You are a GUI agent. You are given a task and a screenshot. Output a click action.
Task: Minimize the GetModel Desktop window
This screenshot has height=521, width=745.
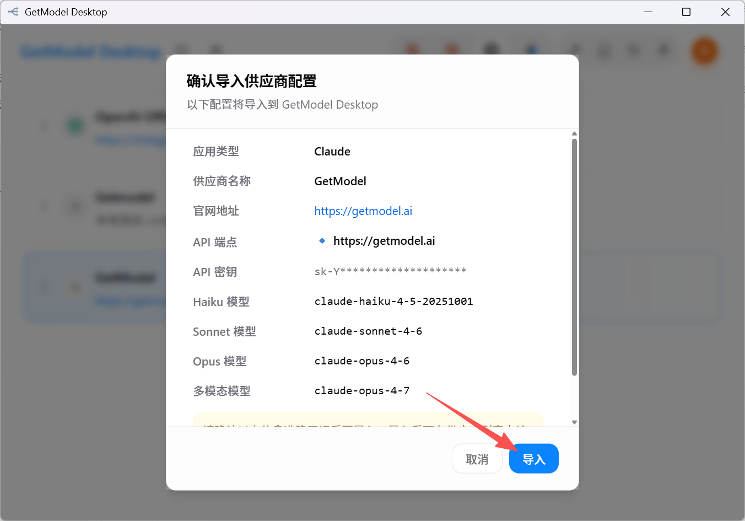click(x=649, y=12)
